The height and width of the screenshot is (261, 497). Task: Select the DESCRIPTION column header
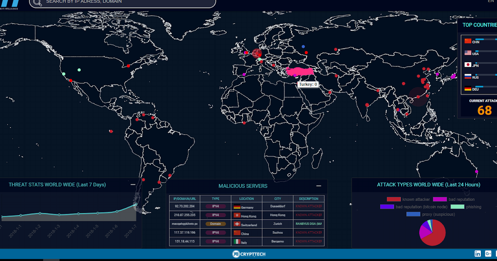[x=309, y=198]
